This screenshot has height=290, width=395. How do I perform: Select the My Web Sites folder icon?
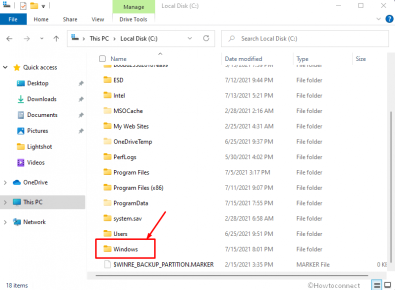pyautogui.click(x=107, y=126)
